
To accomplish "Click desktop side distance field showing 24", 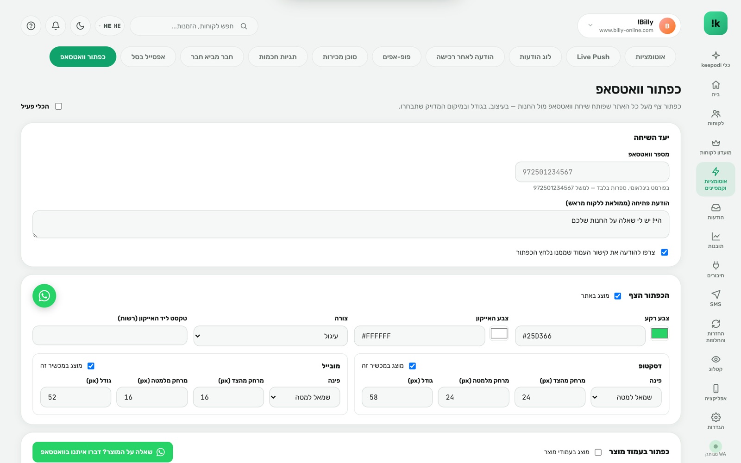I will [x=550, y=397].
